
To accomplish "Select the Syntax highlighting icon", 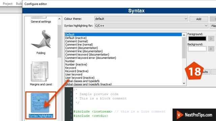I will coord(41,105).
